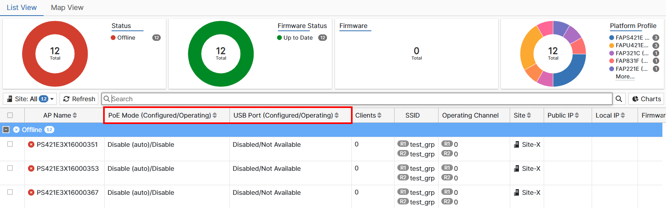Focus the Search input field

(x=360, y=99)
